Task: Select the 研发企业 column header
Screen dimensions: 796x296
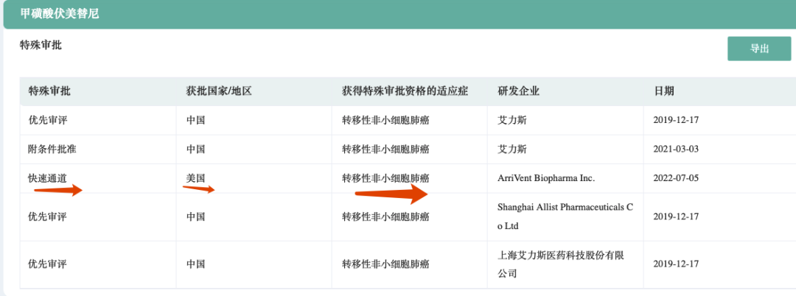Action: pos(518,91)
